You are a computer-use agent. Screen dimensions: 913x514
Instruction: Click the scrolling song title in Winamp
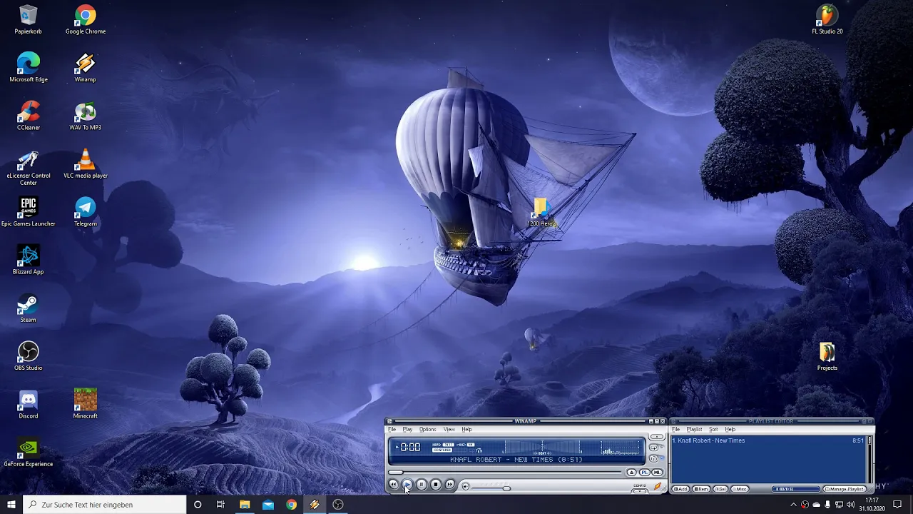(516, 459)
